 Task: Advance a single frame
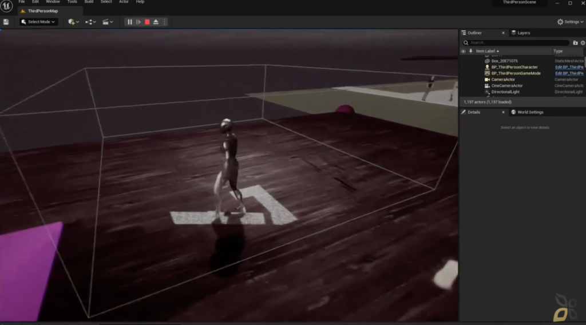click(x=138, y=22)
